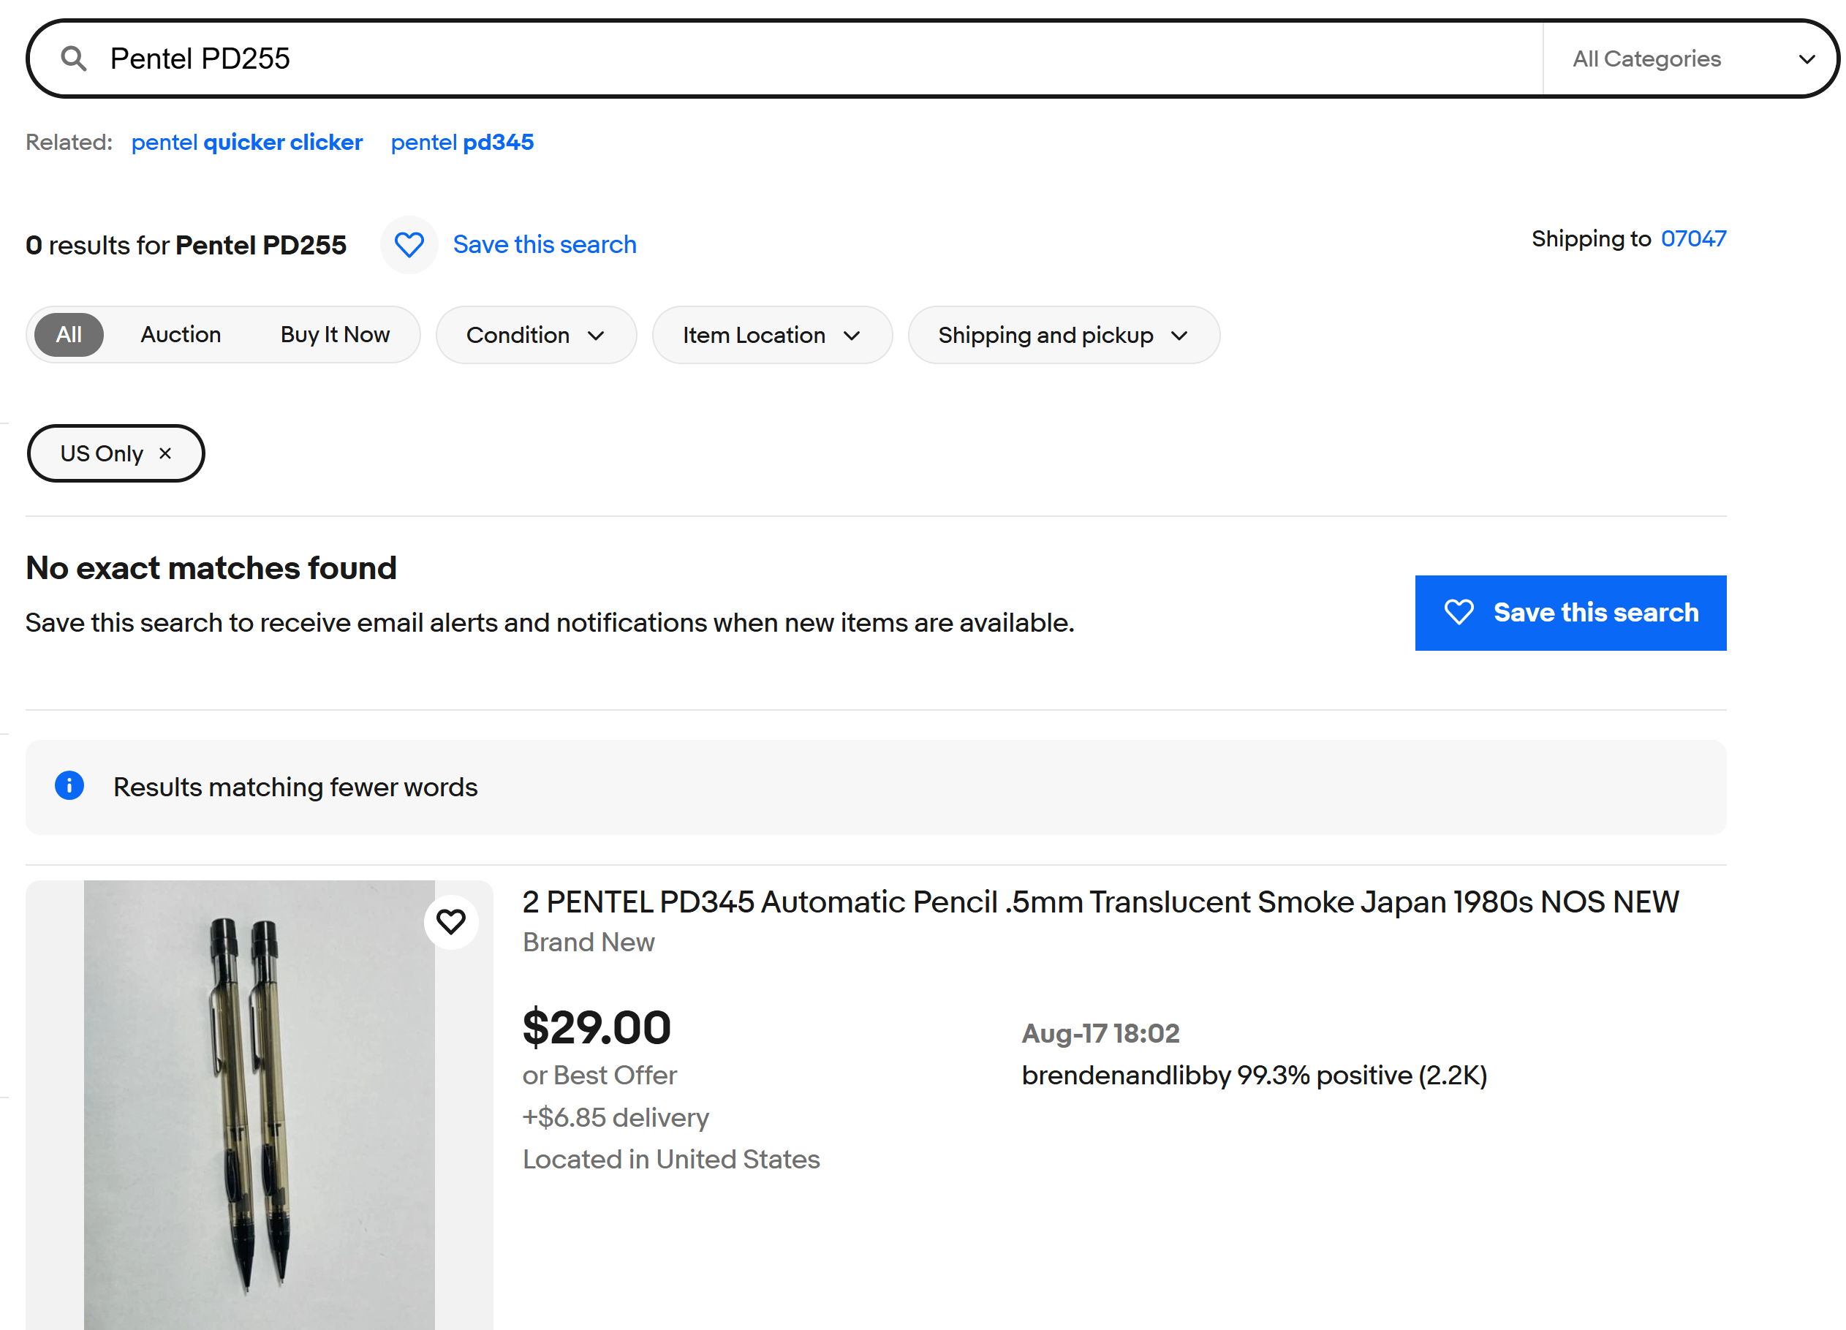Select the All listing type toggle
Viewport: 1846px width, 1330px height.
click(x=69, y=335)
